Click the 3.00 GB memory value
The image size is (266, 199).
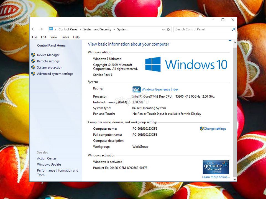(137, 102)
